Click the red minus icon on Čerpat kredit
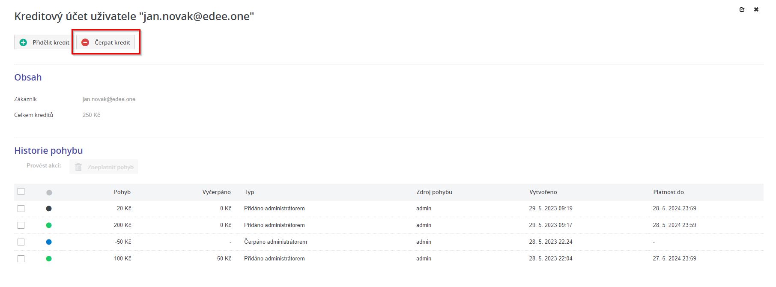This screenshot has width=776, height=287. pyautogui.click(x=85, y=42)
